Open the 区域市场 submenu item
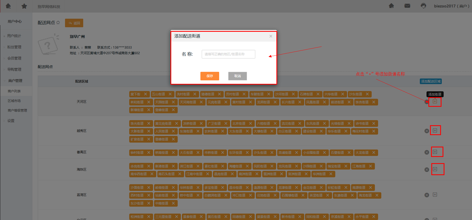Image resolution: width=472 pixels, height=220 pixels. pyautogui.click(x=14, y=101)
